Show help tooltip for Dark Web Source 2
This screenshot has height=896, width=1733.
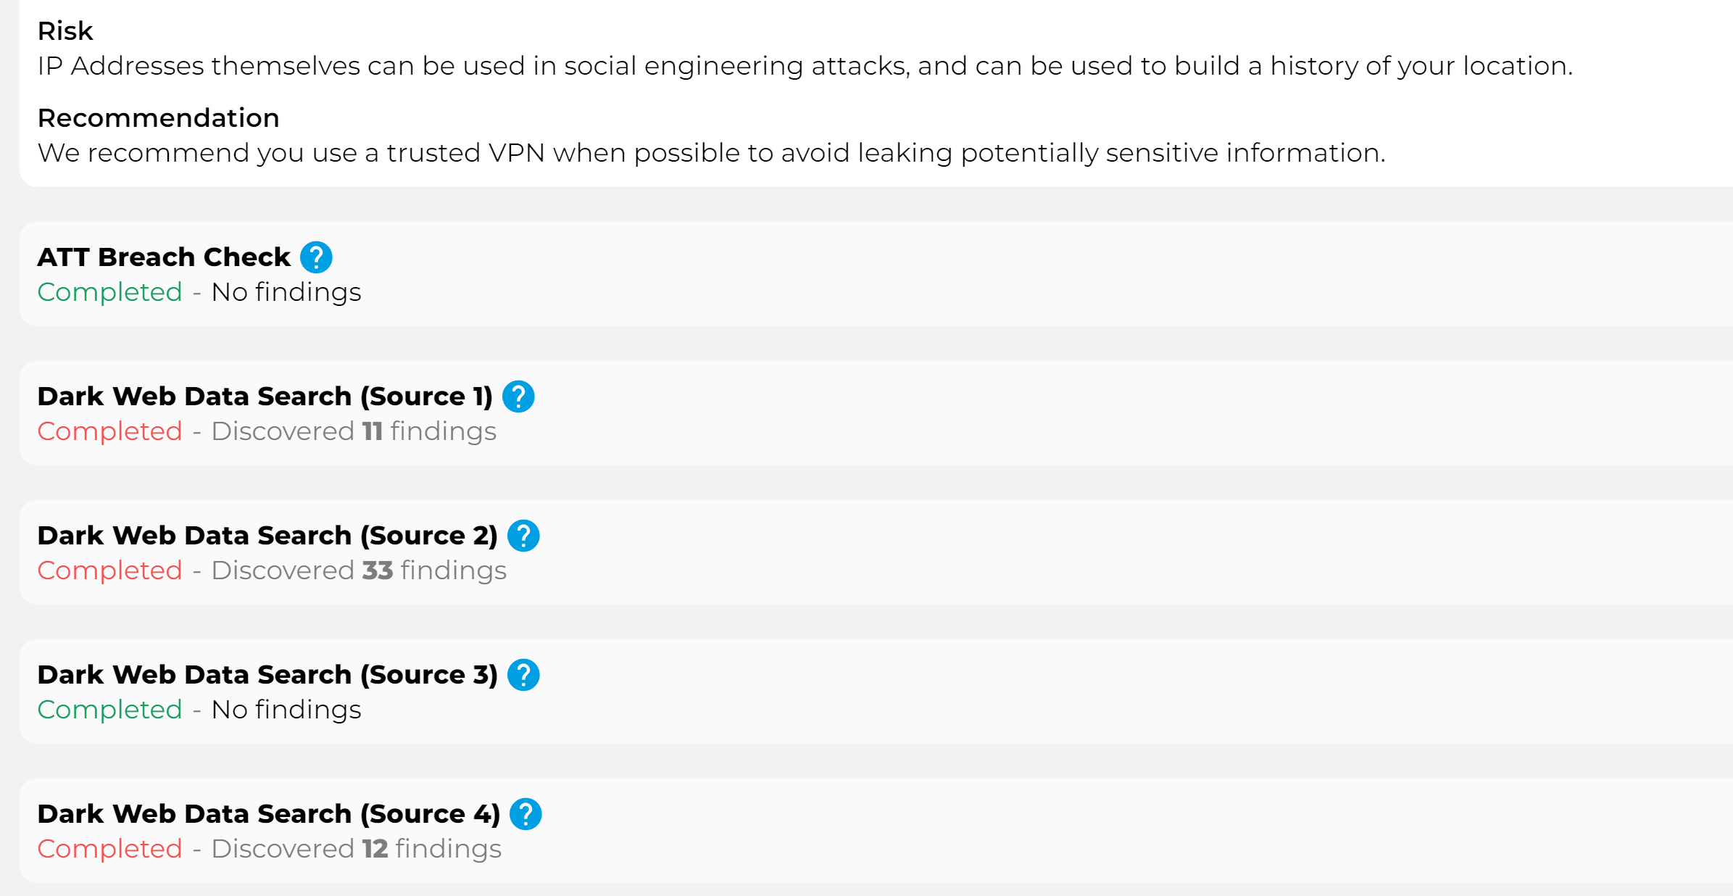pos(523,536)
